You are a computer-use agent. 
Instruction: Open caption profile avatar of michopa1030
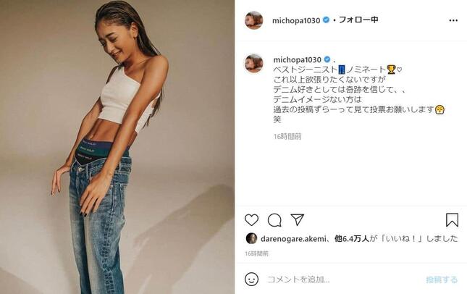click(x=253, y=63)
